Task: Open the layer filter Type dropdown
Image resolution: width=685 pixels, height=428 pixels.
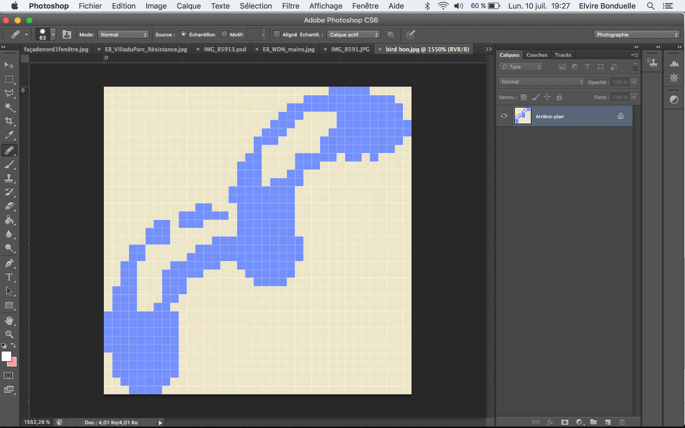Action: (520, 67)
